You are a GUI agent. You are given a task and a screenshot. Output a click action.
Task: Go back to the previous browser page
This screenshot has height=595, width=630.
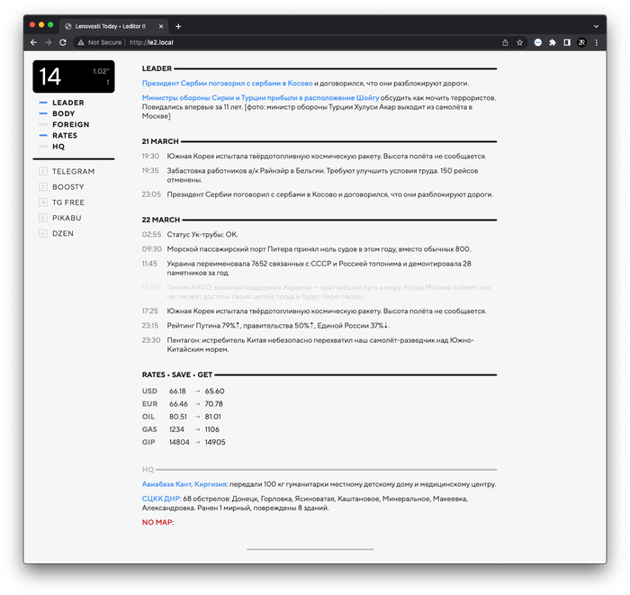coord(34,42)
